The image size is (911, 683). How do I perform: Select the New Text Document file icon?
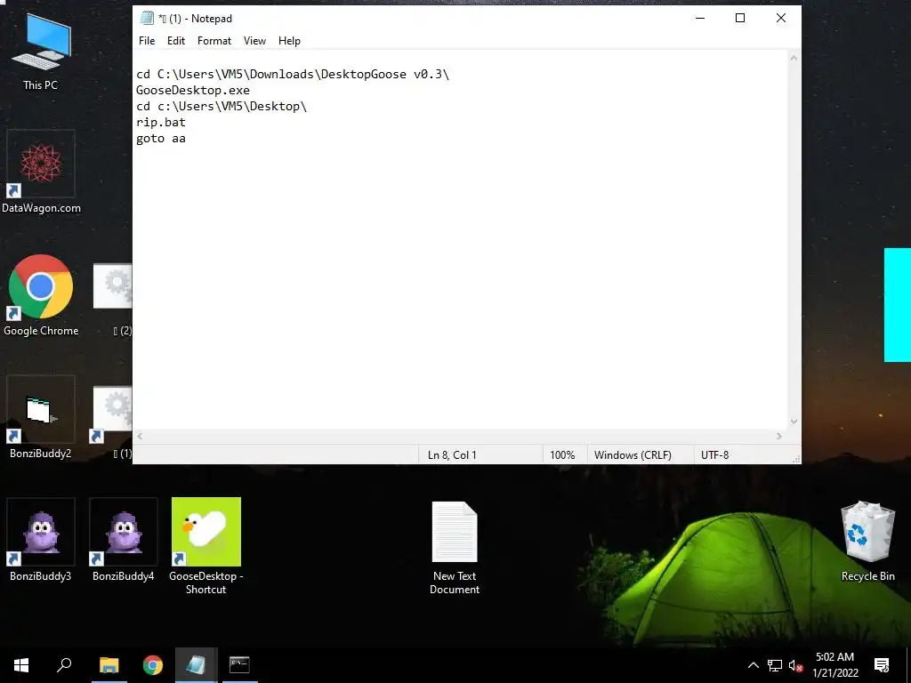coord(455,548)
